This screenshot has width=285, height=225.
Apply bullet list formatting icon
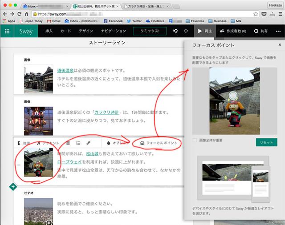68,143
